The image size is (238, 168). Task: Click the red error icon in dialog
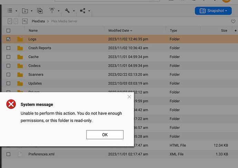(11, 104)
